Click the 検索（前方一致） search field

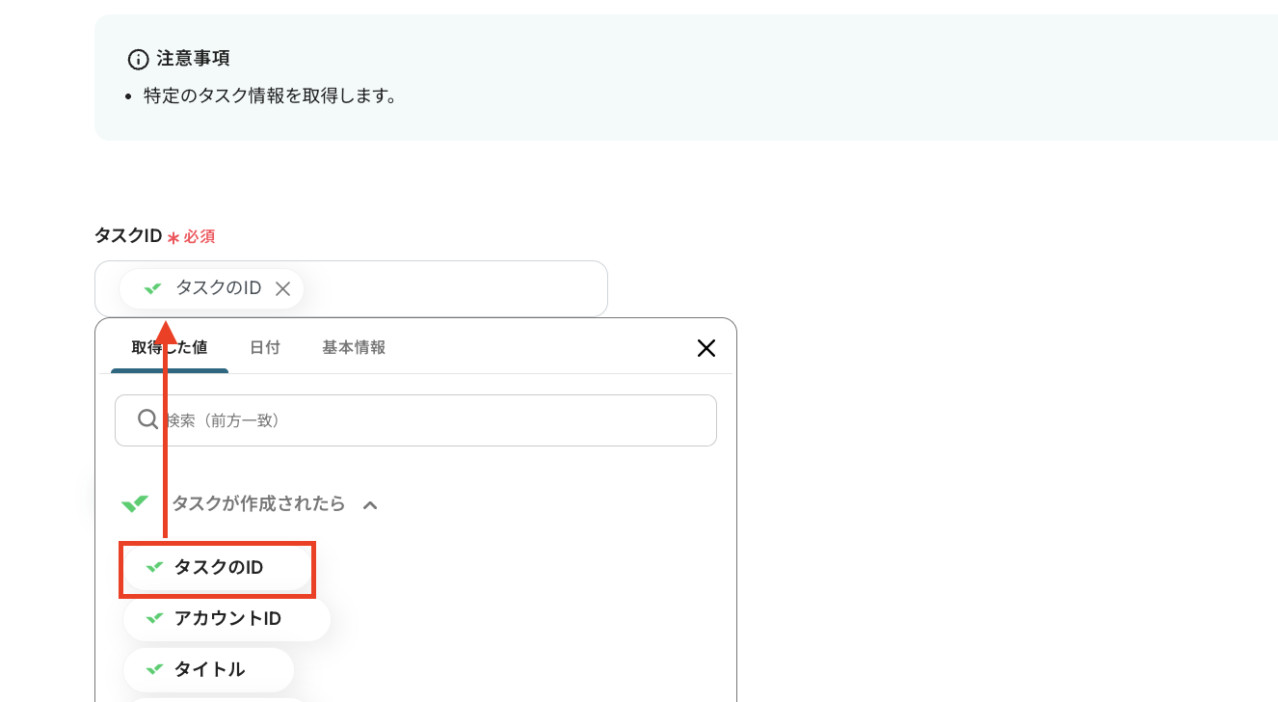(x=415, y=420)
